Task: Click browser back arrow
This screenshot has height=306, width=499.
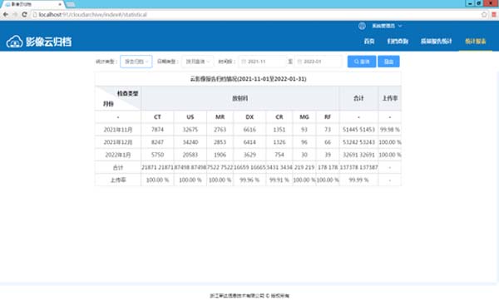Action: tap(6, 15)
